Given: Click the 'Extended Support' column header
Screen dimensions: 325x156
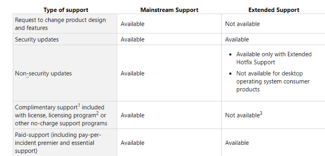Looking at the screenshot, I should (x=274, y=10).
